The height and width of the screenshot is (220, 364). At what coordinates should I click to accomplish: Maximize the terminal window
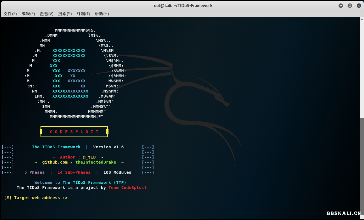(x=350, y=5)
